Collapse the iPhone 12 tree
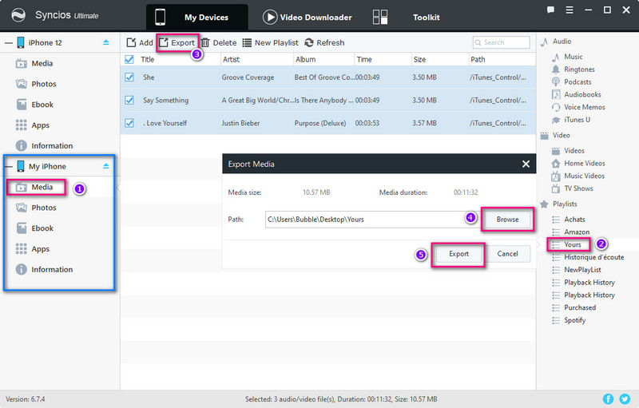The image size is (639, 408). (x=8, y=43)
